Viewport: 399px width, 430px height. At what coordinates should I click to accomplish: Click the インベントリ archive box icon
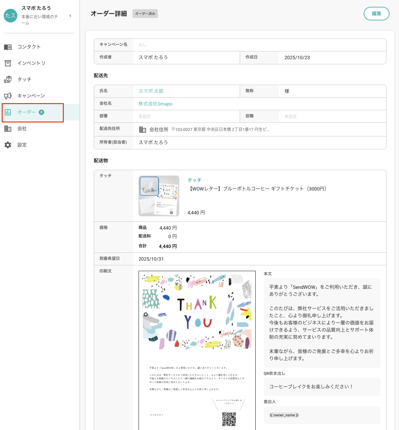coord(8,63)
